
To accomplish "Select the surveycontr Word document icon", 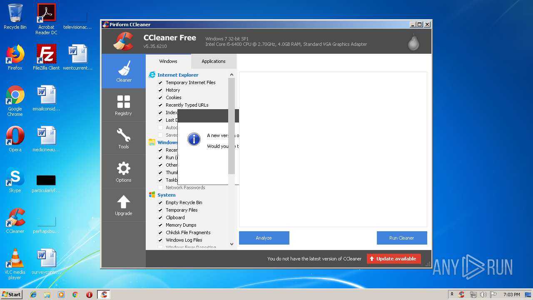I will tap(46, 262).
